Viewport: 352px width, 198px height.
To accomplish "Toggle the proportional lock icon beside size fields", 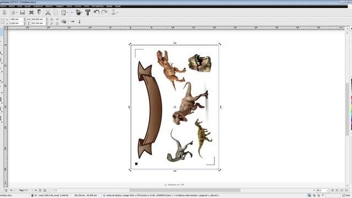I will [52, 20].
